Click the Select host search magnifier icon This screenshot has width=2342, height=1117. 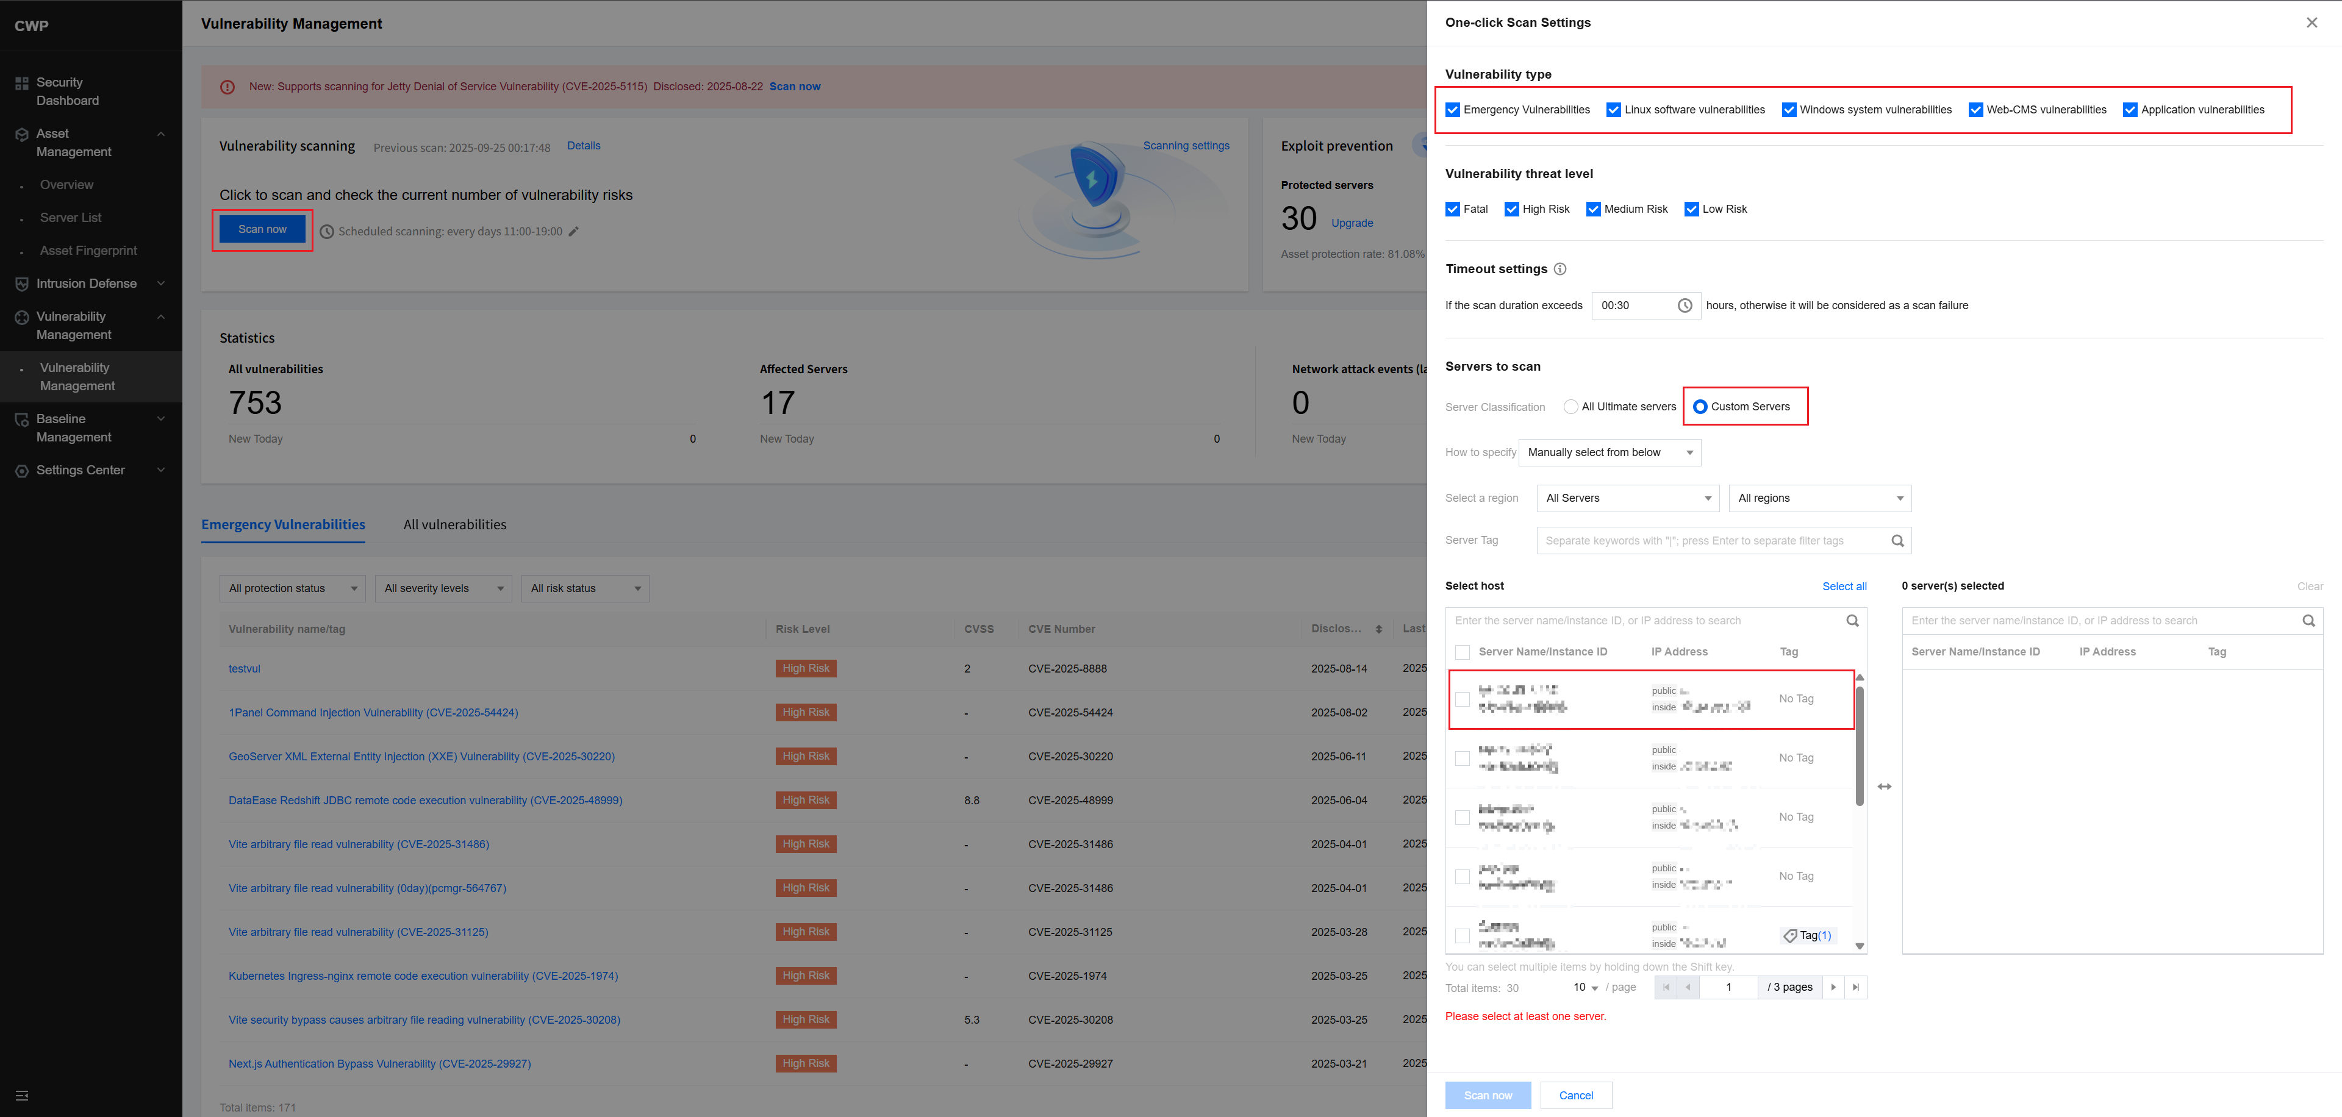click(x=1852, y=621)
